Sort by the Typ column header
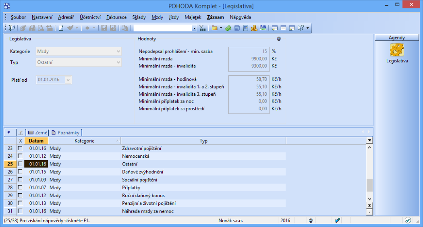The width and height of the screenshot is (423, 227). click(203, 141)
